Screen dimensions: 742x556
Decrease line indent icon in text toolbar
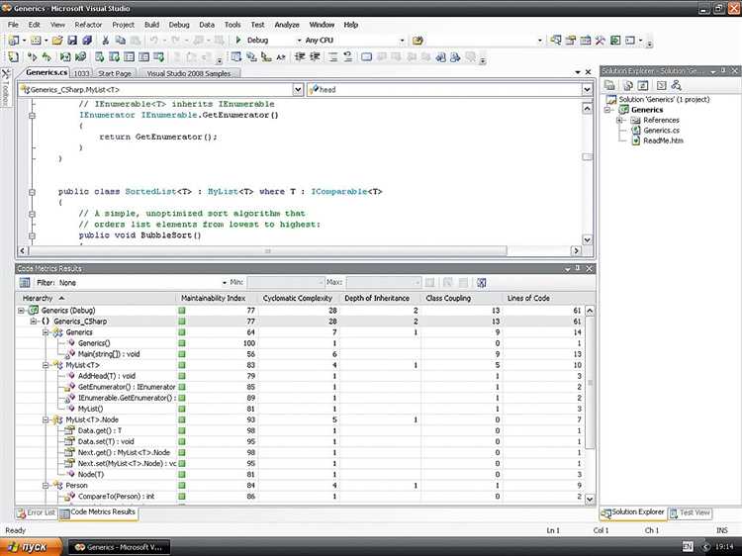(x=299, y=57)
